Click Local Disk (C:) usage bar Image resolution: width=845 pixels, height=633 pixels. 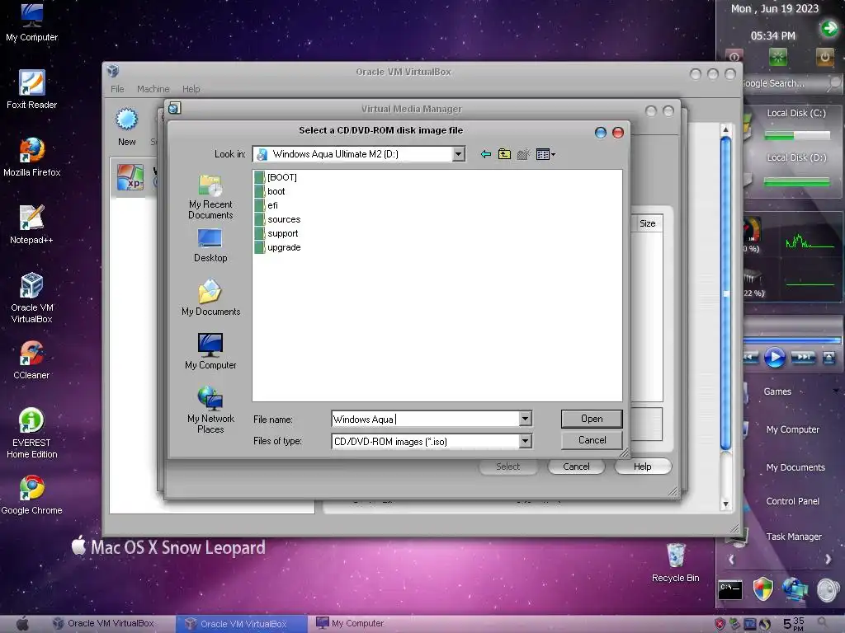797,136
